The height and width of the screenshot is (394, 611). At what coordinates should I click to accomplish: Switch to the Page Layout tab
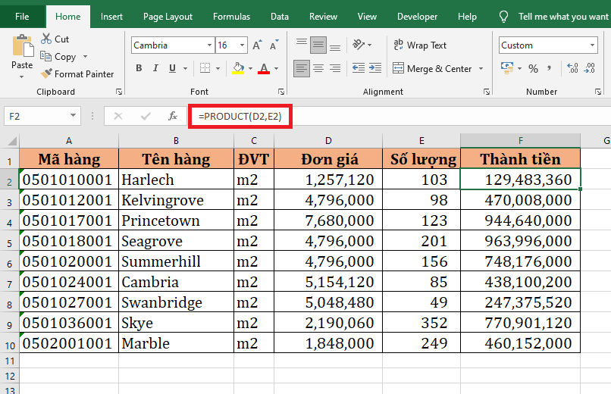click(x=168, y=17)
